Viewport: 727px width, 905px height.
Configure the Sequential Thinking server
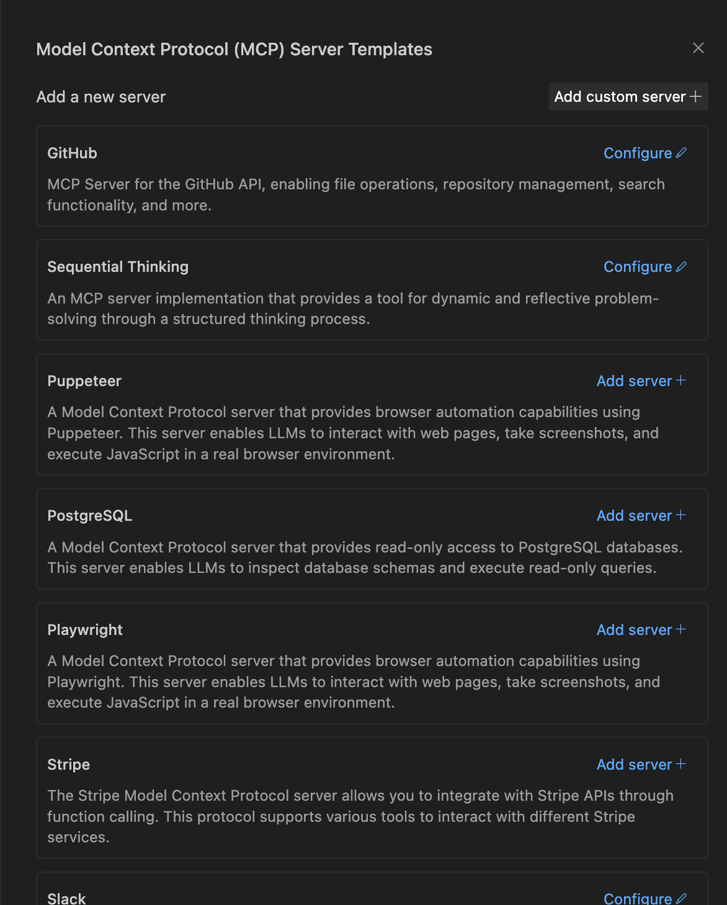pyautogui.click(x=638, y=267)
